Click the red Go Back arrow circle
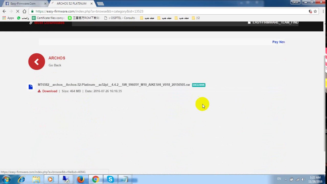 coord(37,62)
